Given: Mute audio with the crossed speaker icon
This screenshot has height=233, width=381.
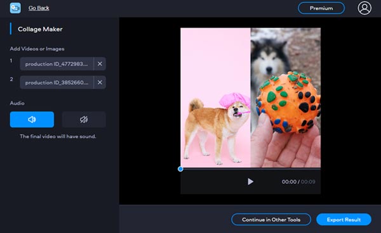Looking at the screenshot, I should 84,120.
